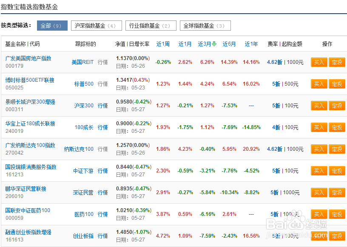
Task: Click 5折 rate for 博时标普500ETF联接
Action: coord(276,84)
